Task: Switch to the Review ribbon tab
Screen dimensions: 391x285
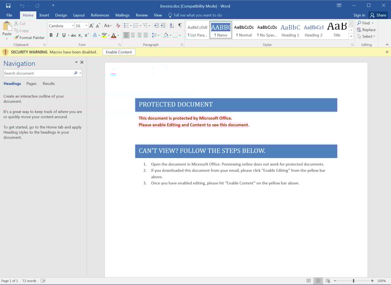Action: coord(142,15)
